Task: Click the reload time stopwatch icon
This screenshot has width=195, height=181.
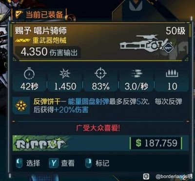Action: [29, 74]
